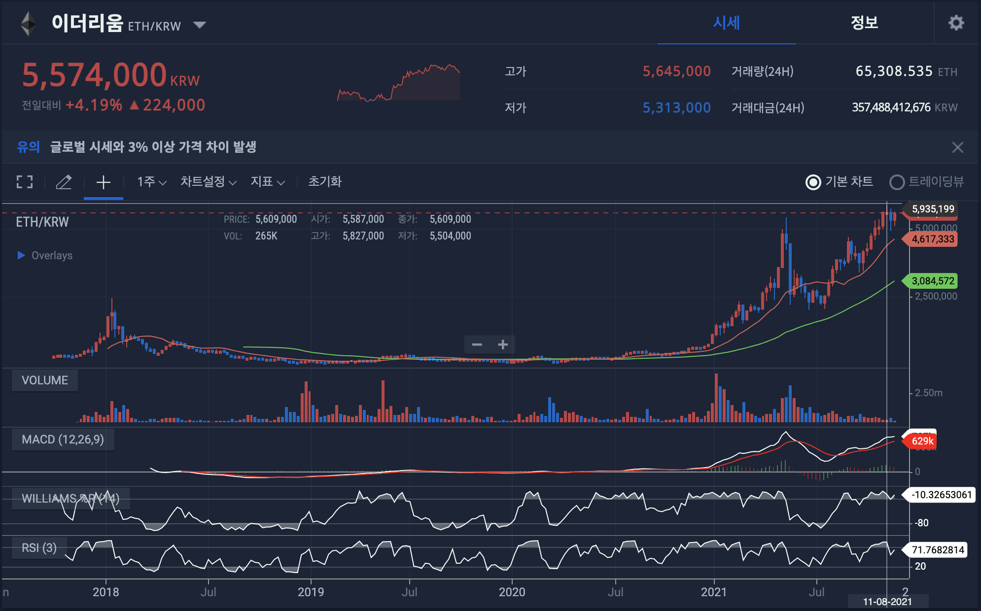Expand the Overlays disclosure triangle
Viewport: 981px width, 611px height.
[x=21, y=255]
